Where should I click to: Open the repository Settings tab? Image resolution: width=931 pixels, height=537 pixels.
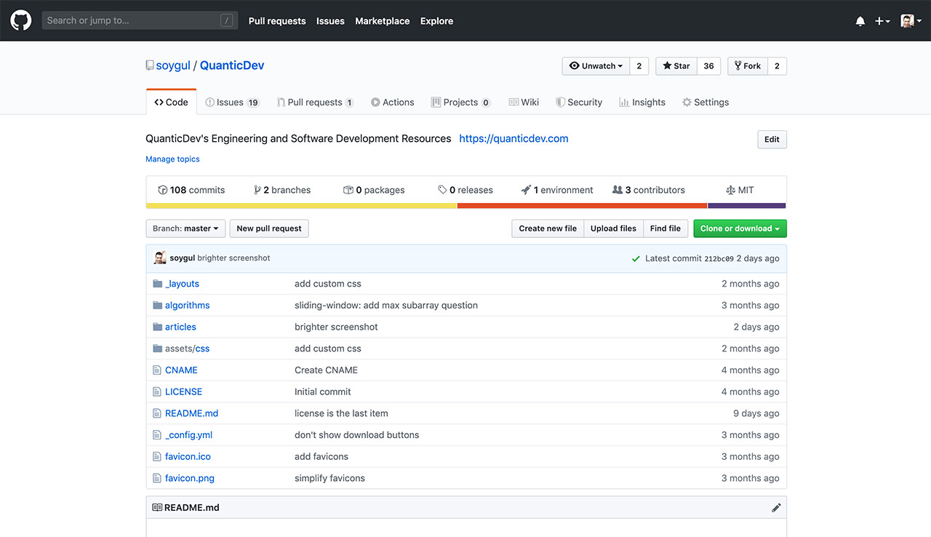(x=706, y=103)
